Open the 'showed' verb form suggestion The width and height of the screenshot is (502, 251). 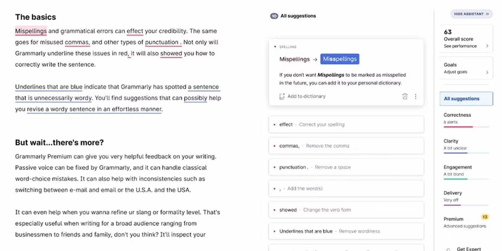[x=346, y=210]
